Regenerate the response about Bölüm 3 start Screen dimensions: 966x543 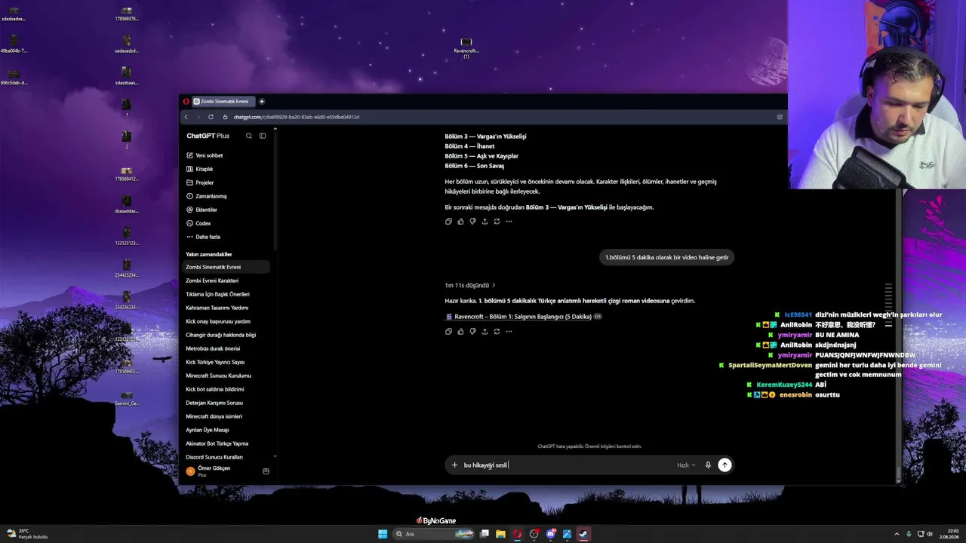497,221
